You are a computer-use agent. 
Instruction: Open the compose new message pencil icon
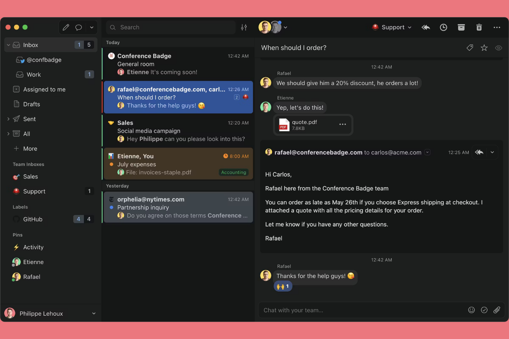66,27
